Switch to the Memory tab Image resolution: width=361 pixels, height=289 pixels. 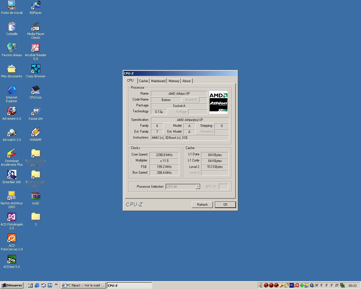click(174, 81)
